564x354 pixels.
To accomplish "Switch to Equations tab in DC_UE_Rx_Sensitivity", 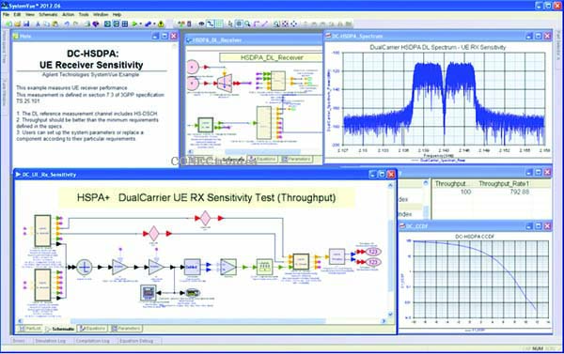I will pyautogui.click(x=93, y=329).
